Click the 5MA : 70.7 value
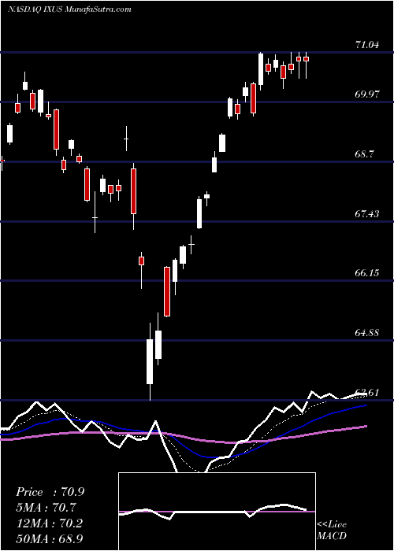 click(x=46, y=508)
